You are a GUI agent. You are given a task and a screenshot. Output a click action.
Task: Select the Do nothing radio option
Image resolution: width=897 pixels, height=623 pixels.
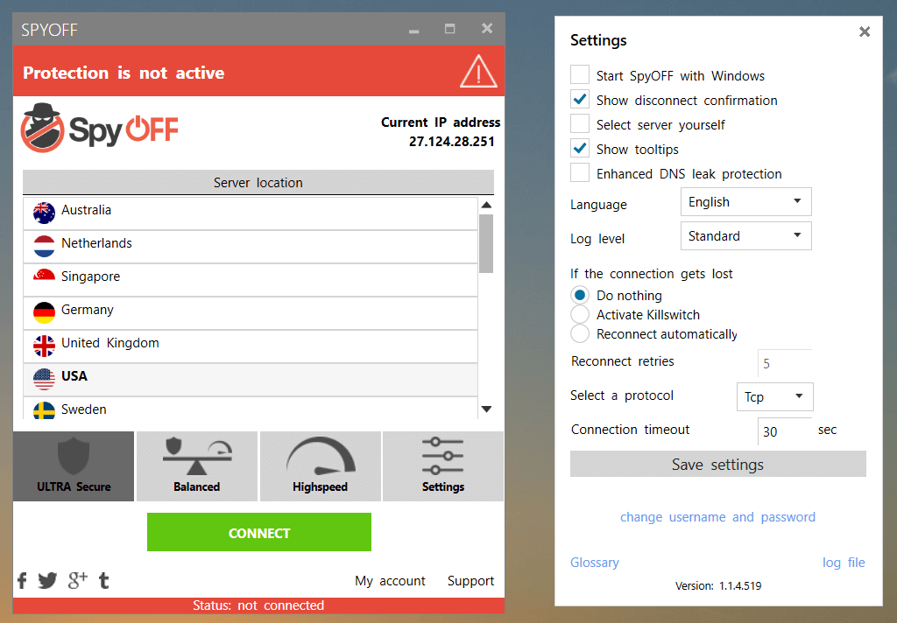(x=580, y=295)
